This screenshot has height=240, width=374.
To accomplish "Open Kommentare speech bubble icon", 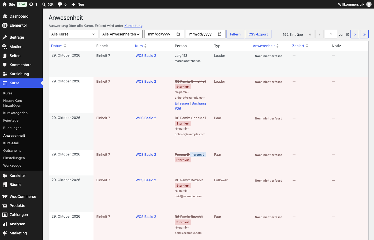I will (5, 65).
